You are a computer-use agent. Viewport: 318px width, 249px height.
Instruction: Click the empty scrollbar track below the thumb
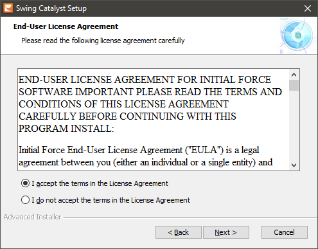pos(294,125)
